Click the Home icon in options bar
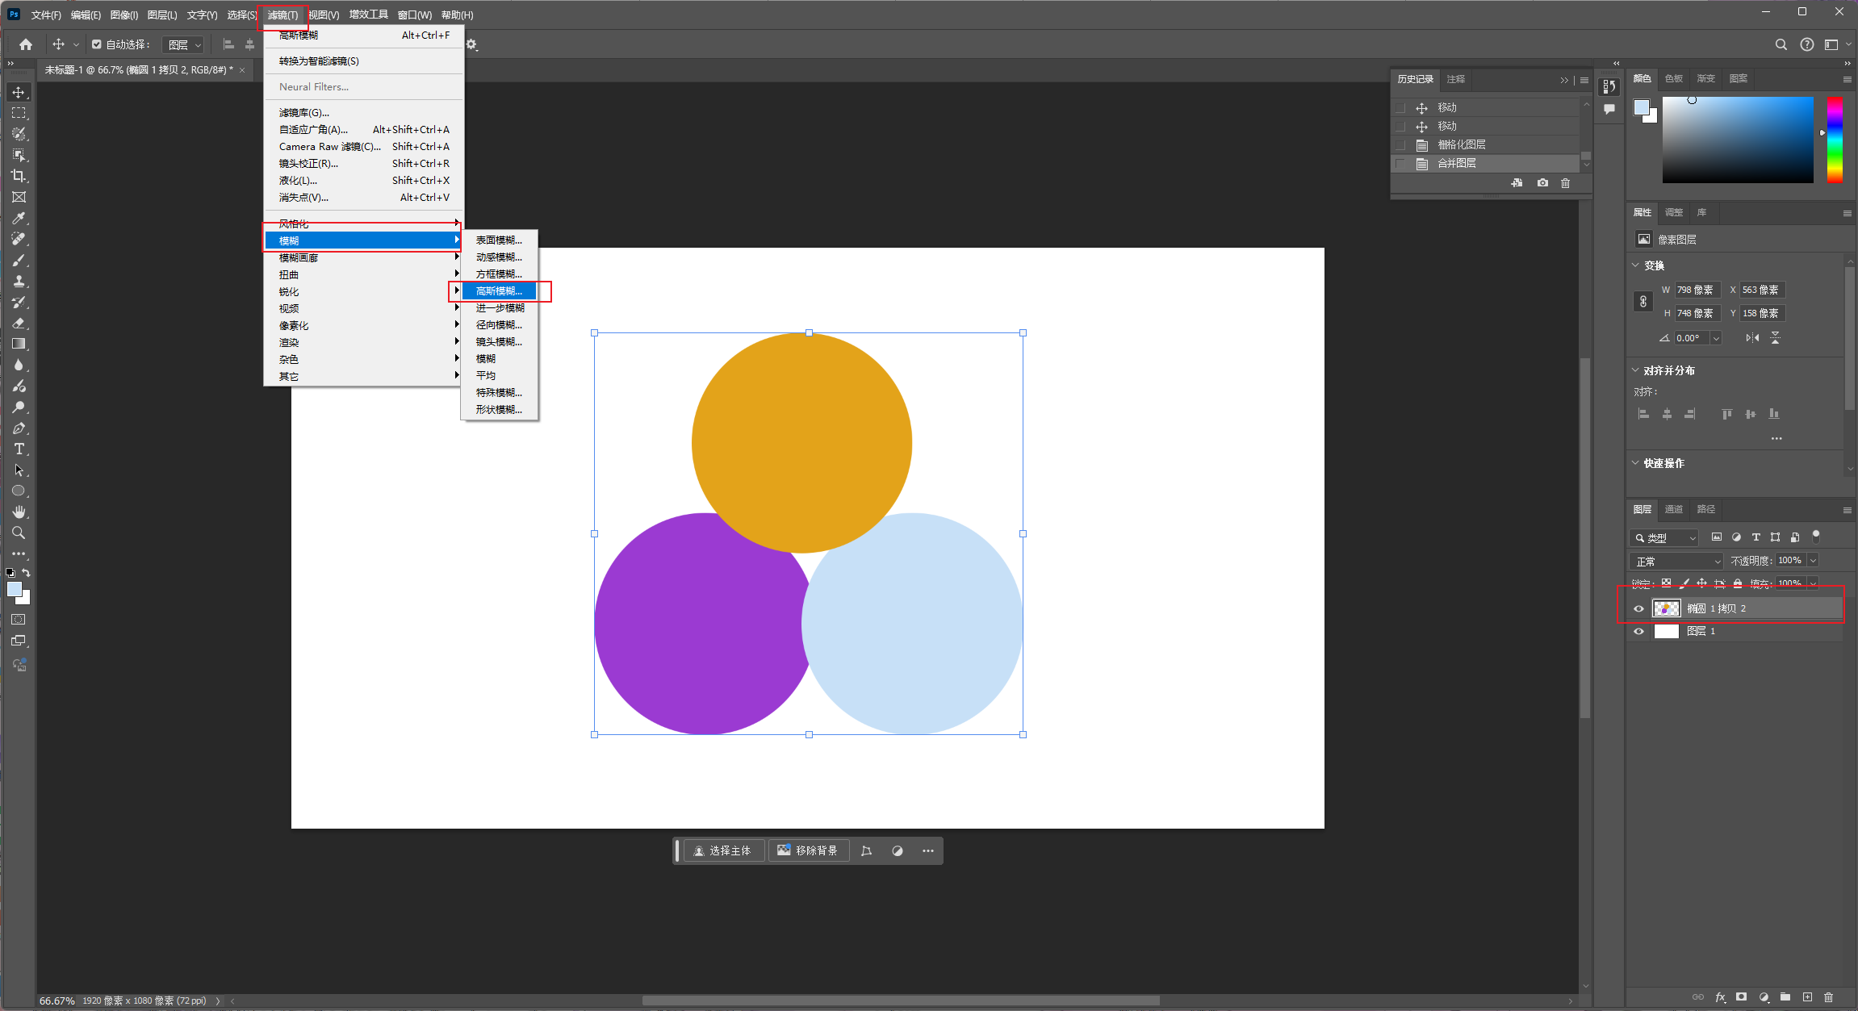The width and height of the screenshot is (1858, 1011). [x=26, y=44]
